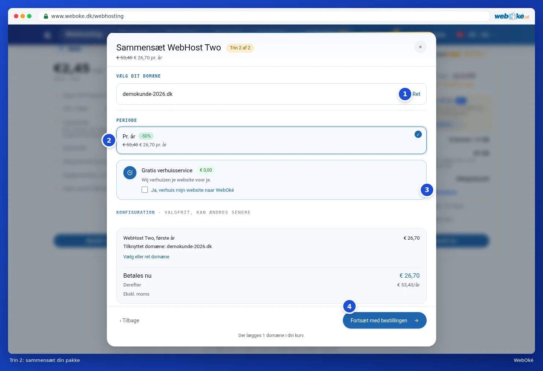This screenshot has width=543, height=371.
Task: Click the red browser window close dot
Action: click(16, 16)
